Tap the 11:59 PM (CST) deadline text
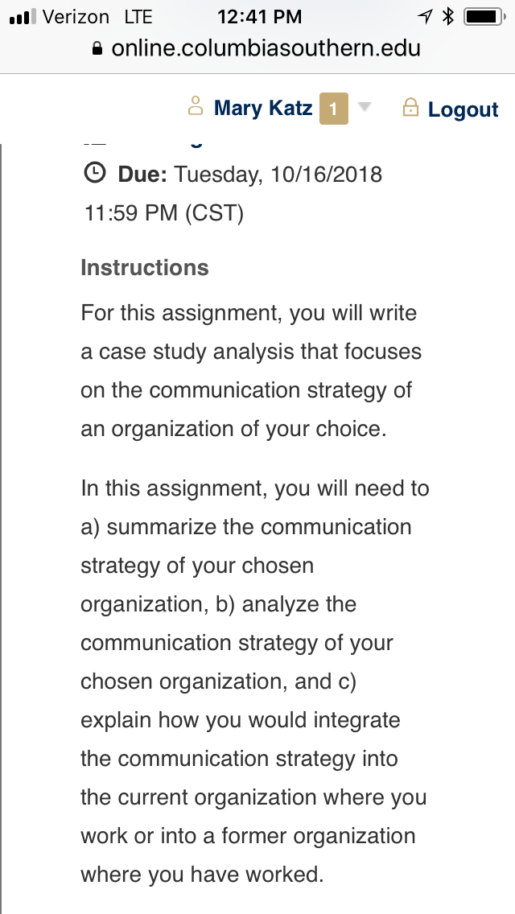 tap(164, 212)
